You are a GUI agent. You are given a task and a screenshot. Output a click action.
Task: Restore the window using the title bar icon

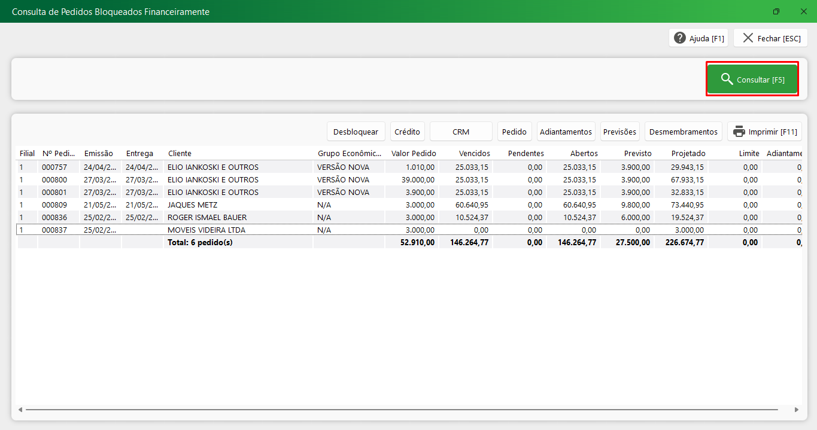click(776, 11)
